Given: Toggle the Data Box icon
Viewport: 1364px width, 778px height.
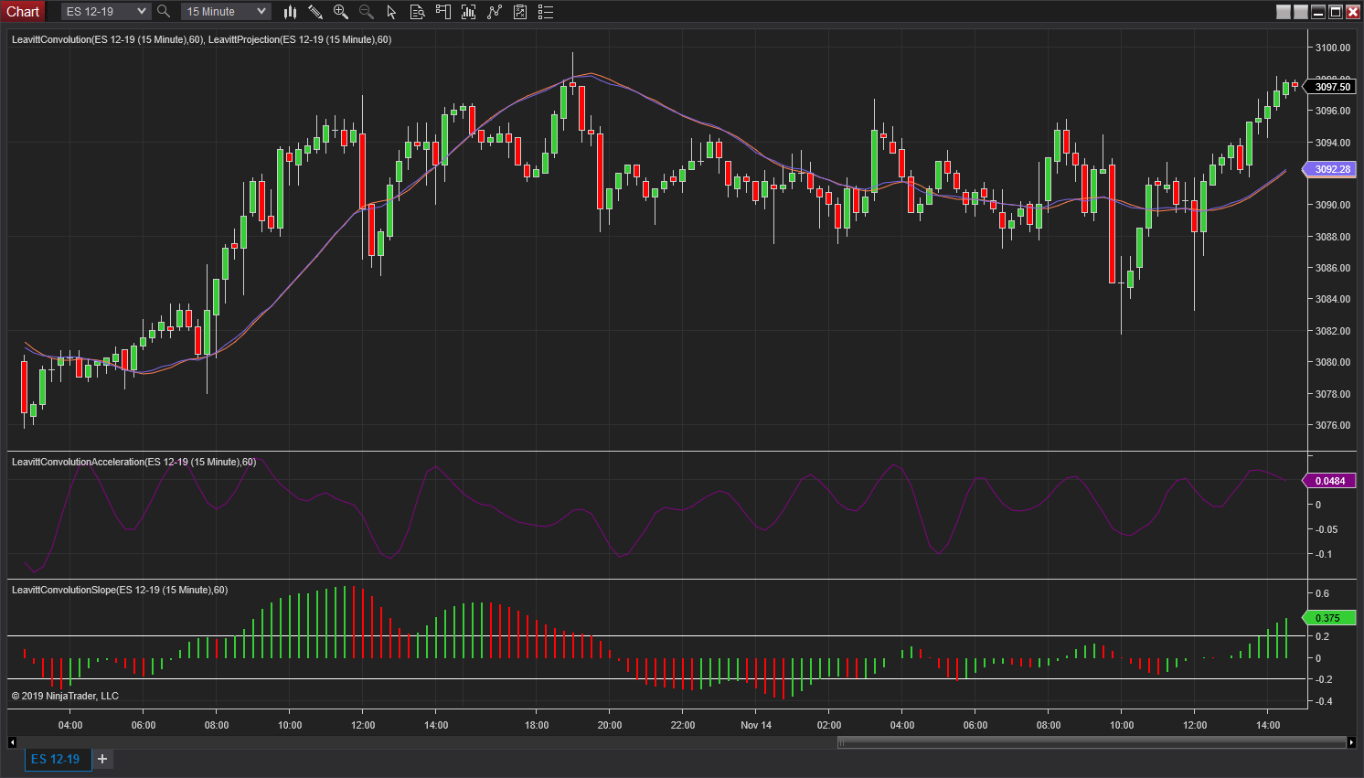Looking at the screenshot, I should [418, 11].
